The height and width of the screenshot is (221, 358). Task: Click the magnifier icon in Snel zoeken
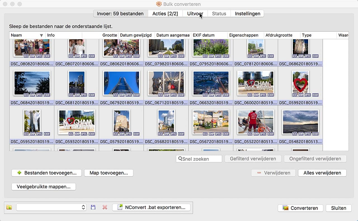(x=180, y=159)
